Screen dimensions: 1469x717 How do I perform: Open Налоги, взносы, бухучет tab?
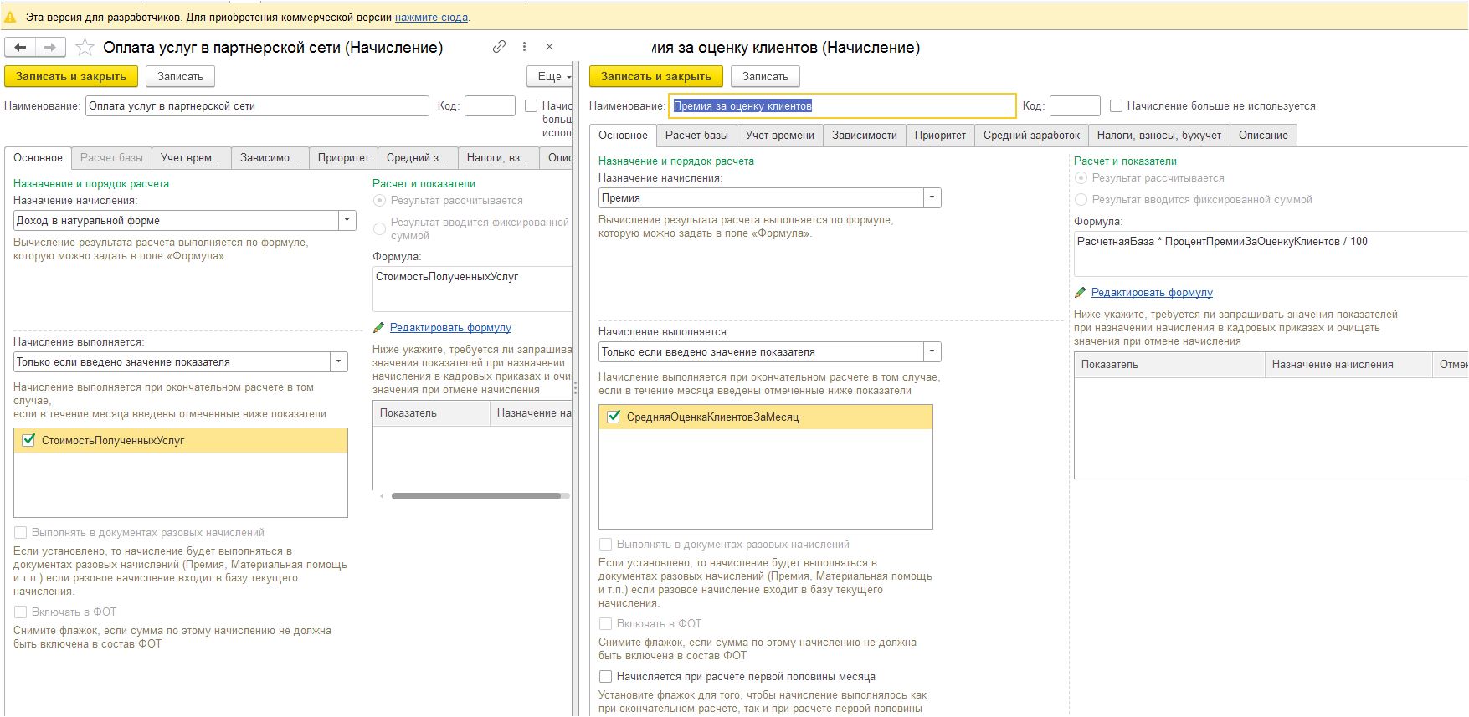[x=1158, y=136]
